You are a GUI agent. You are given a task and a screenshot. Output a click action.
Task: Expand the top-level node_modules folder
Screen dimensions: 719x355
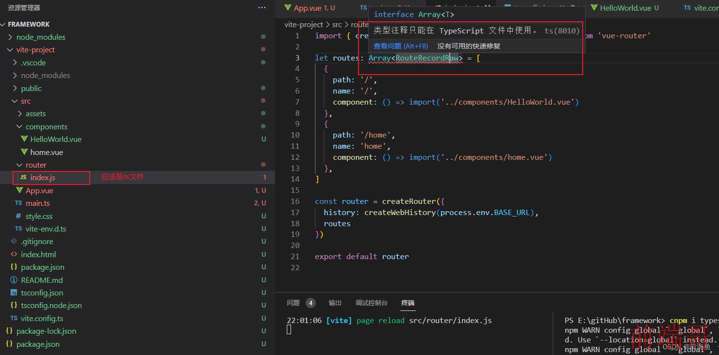(x=10, y=37)
